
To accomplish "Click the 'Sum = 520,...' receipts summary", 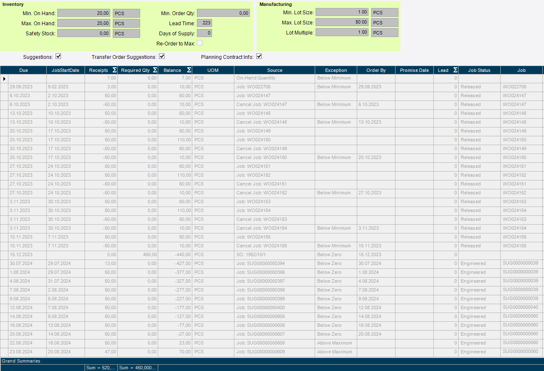I will [101, 368].
